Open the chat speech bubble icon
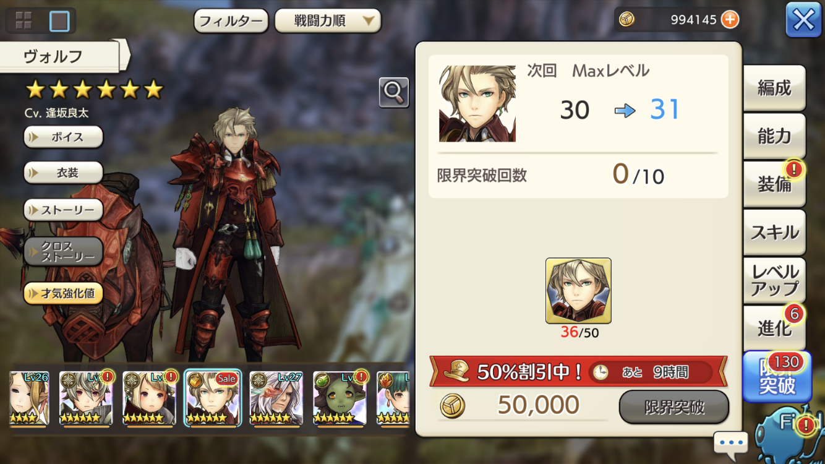 pos(730,443)
